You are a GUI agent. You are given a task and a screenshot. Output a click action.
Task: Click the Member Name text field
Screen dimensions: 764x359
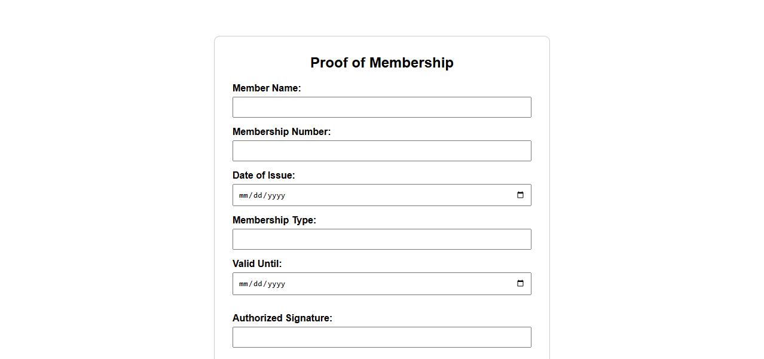pyautogui.click(x=381, y=108)
